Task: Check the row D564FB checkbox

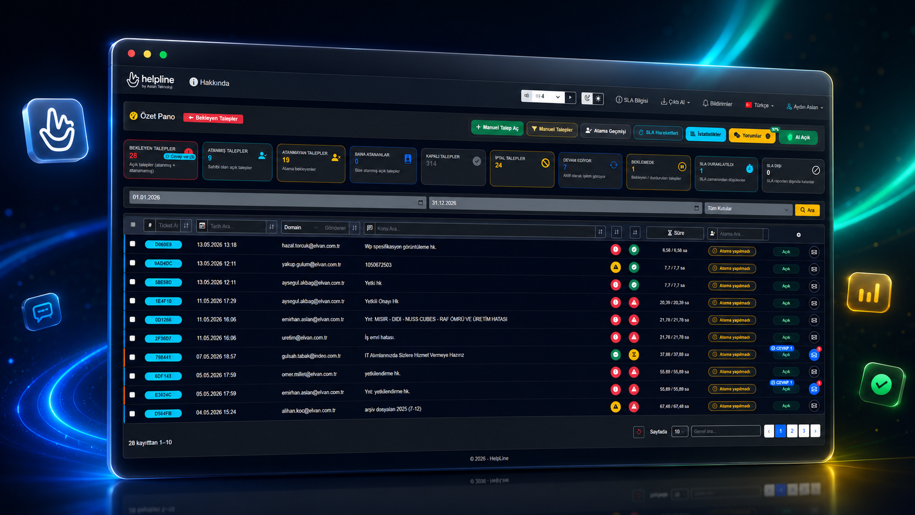Action: (132, 413)
